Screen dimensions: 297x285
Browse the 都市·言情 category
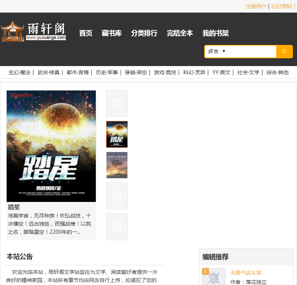78,72
